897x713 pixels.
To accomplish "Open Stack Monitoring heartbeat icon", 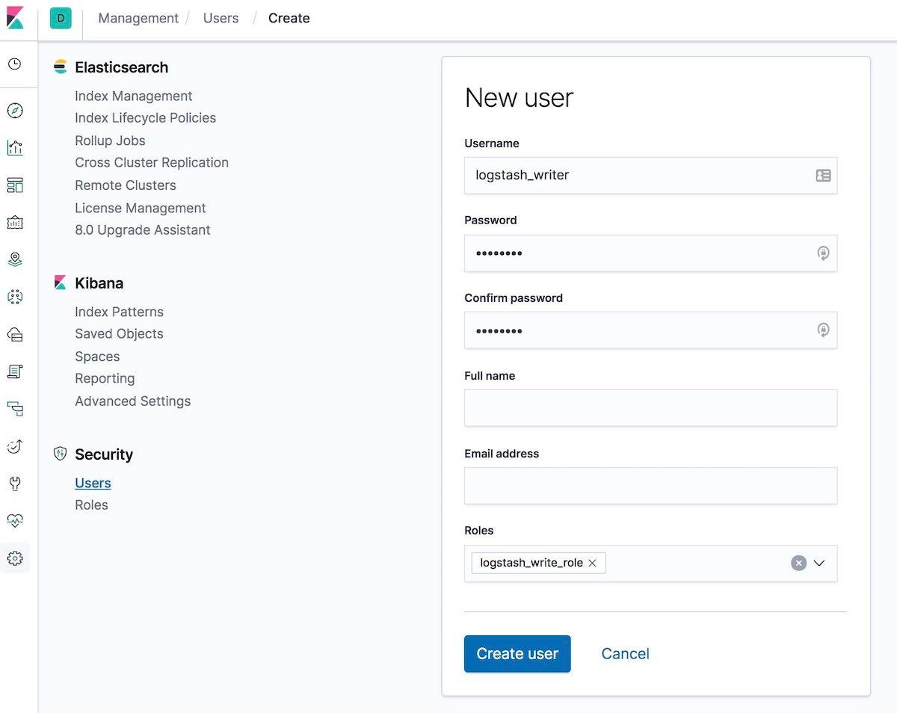I will [x=15, y=521].
